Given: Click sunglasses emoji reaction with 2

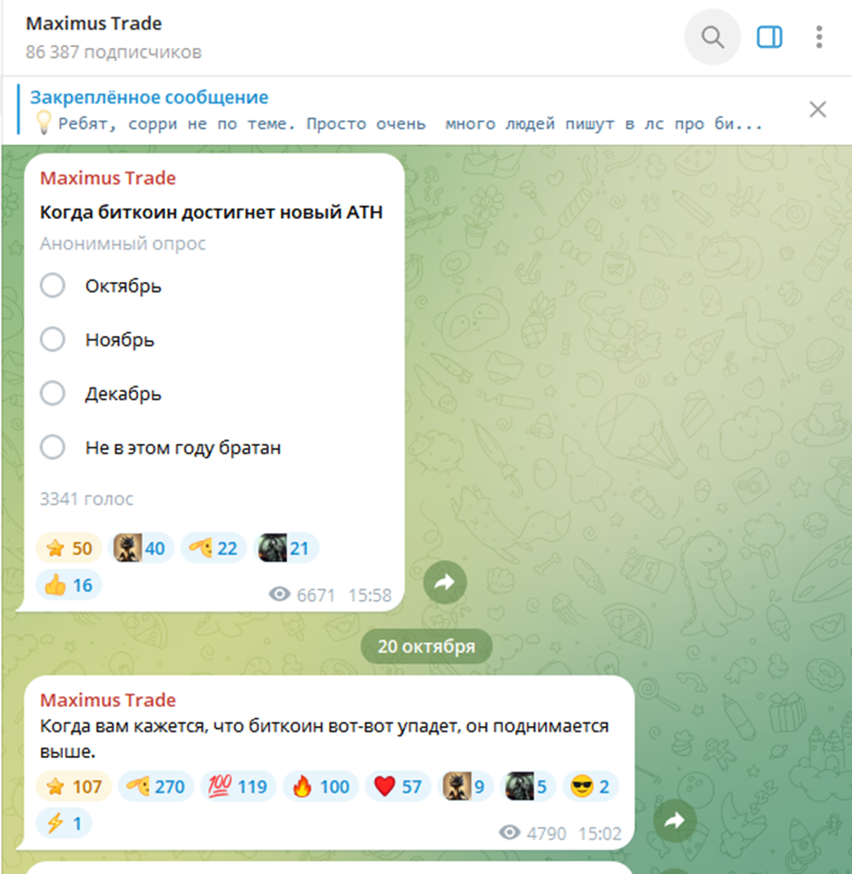Looking at the screenshot, I should pos(590,787).
